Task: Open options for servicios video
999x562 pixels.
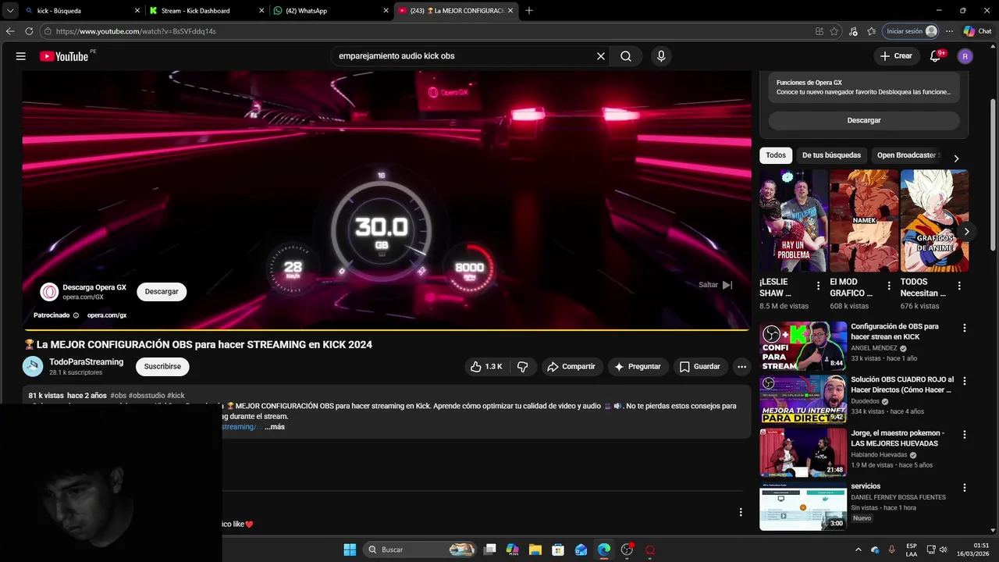Action: pos(965,488)
